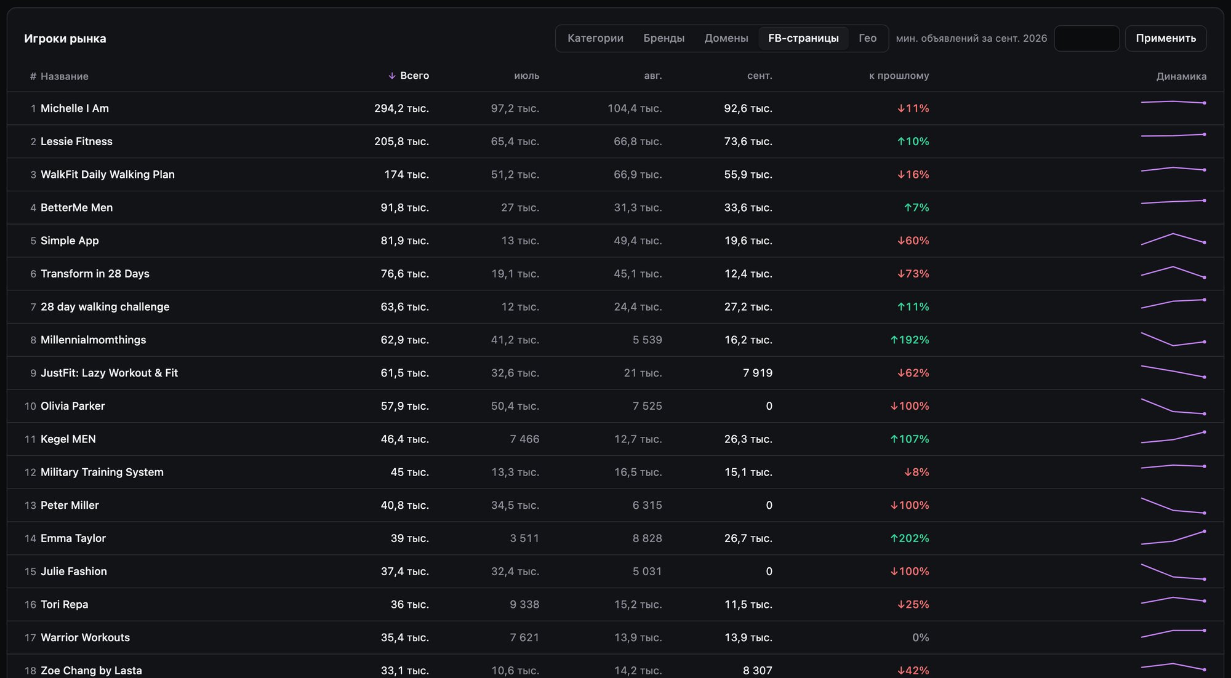Image resolution: width=1231 pixels, height=678 pixels.
Task: Click the Динамика column header
Action: coord(1181,76)
